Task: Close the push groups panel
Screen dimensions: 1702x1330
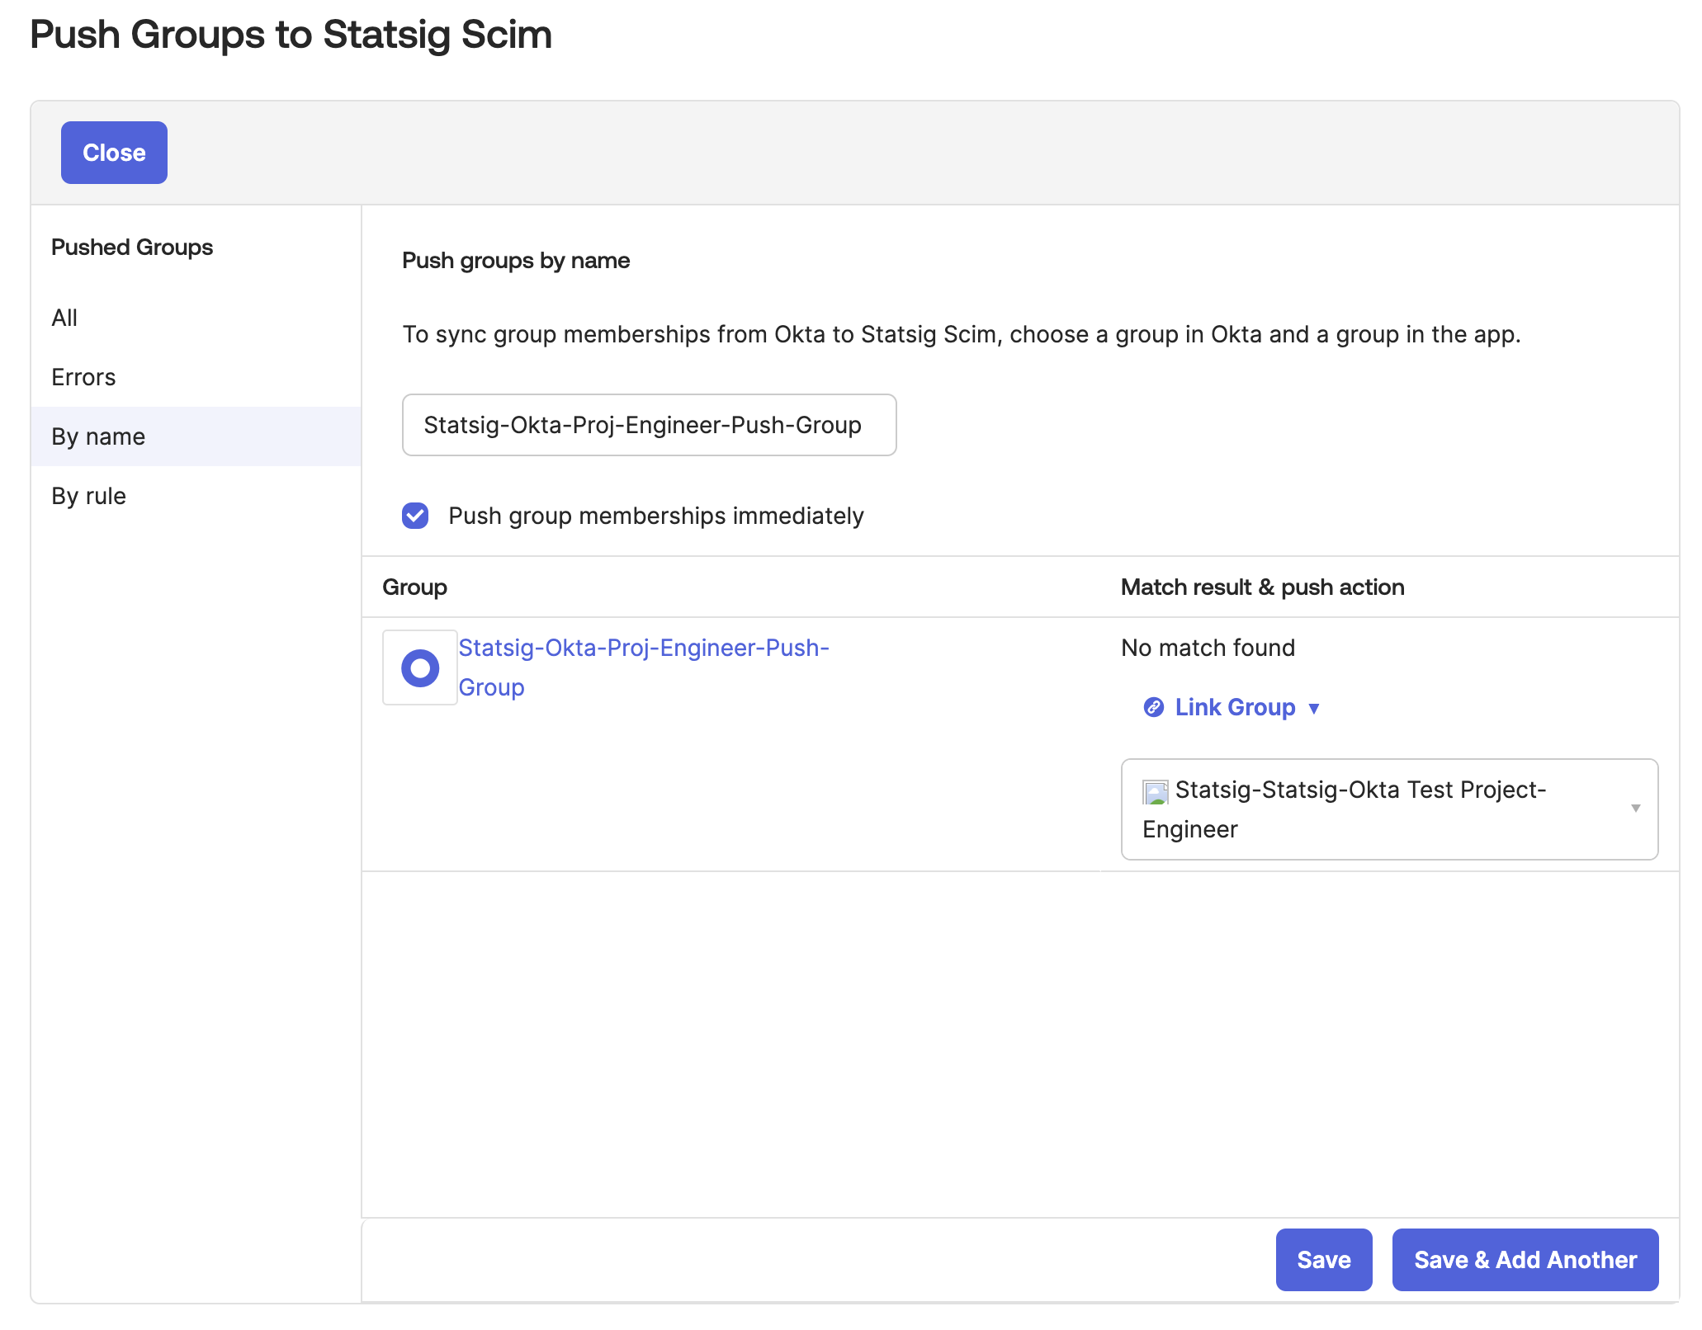Action: pyautogui.click(x=114, y=152)
